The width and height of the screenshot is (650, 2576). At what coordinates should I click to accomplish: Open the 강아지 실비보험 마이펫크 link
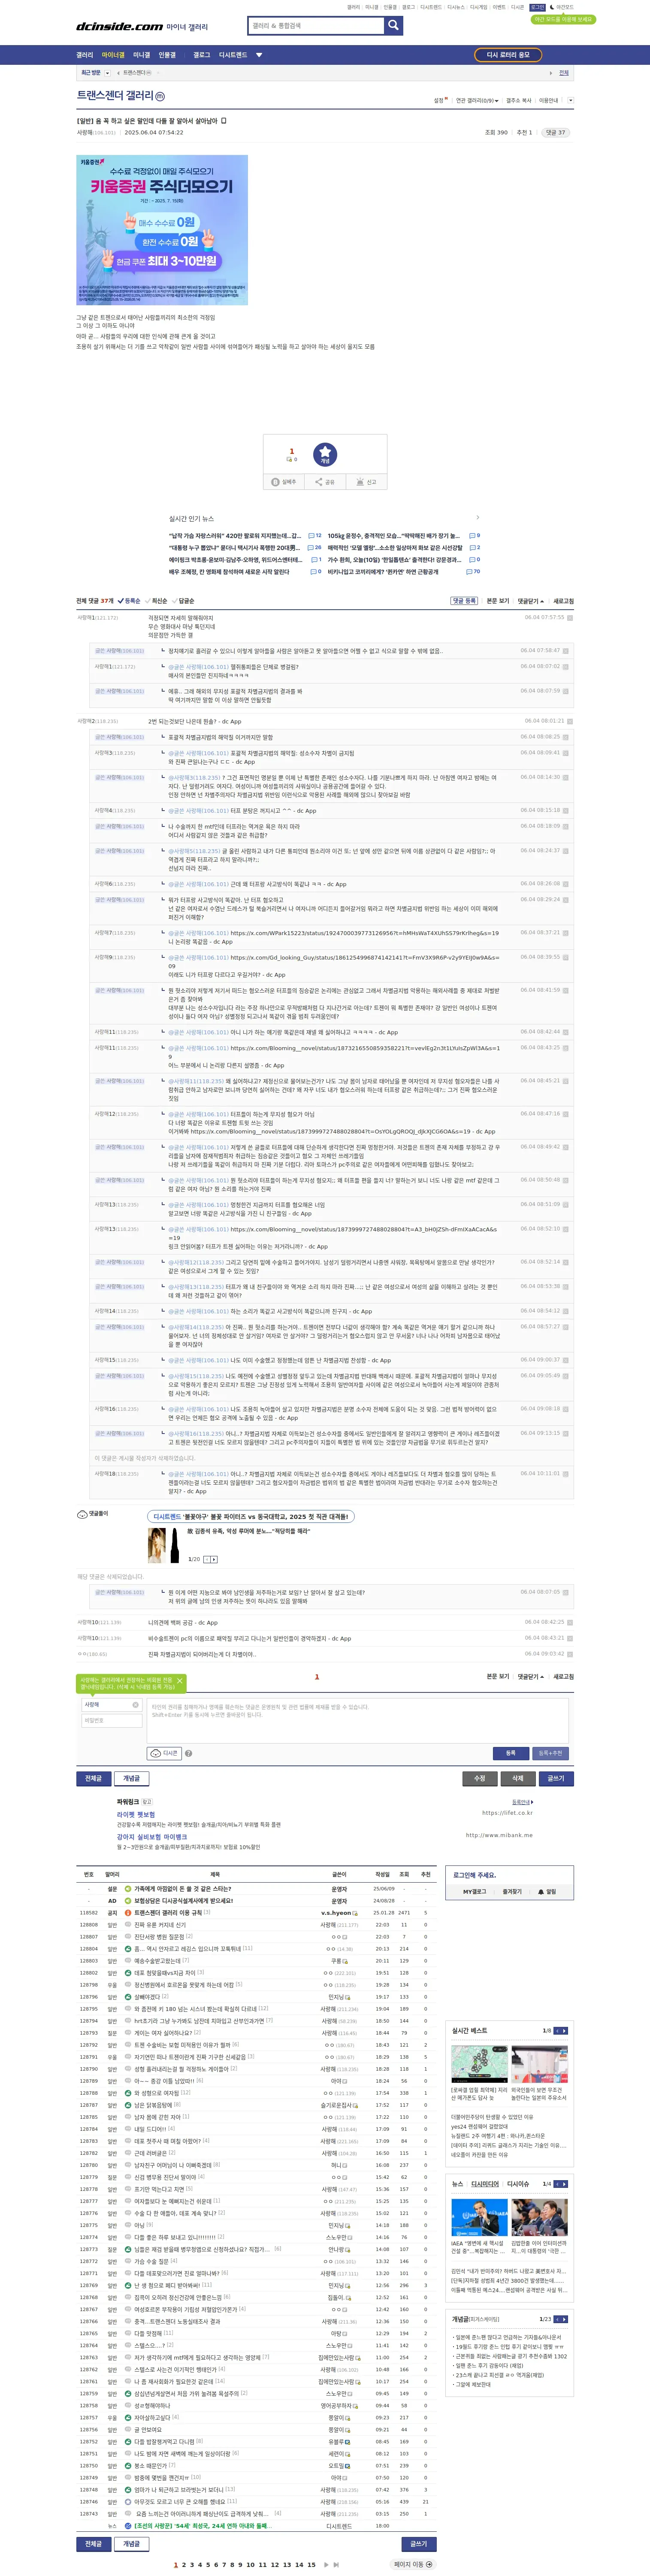(x=152, y=1837)
